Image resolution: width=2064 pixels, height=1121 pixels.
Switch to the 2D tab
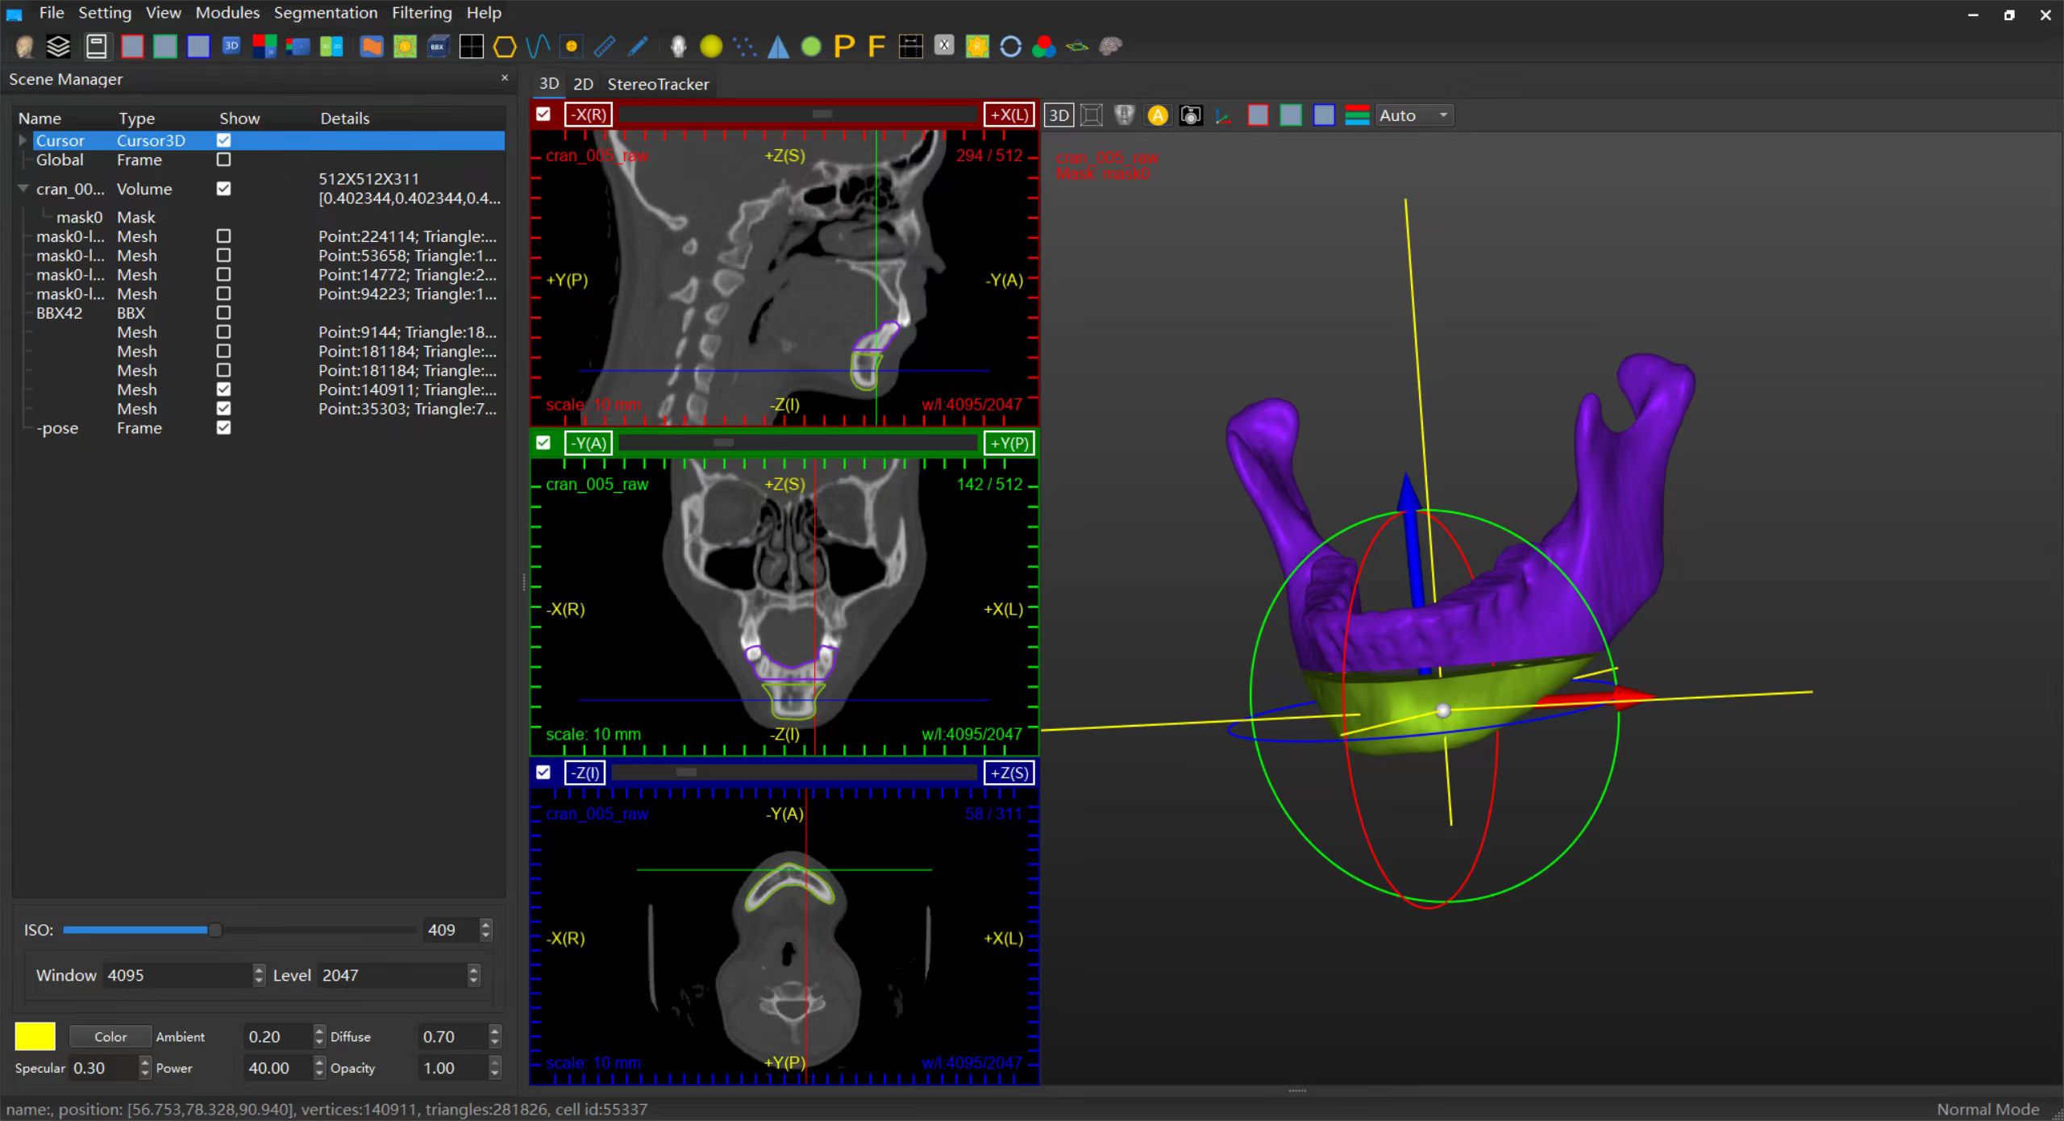tap(583, 84)
